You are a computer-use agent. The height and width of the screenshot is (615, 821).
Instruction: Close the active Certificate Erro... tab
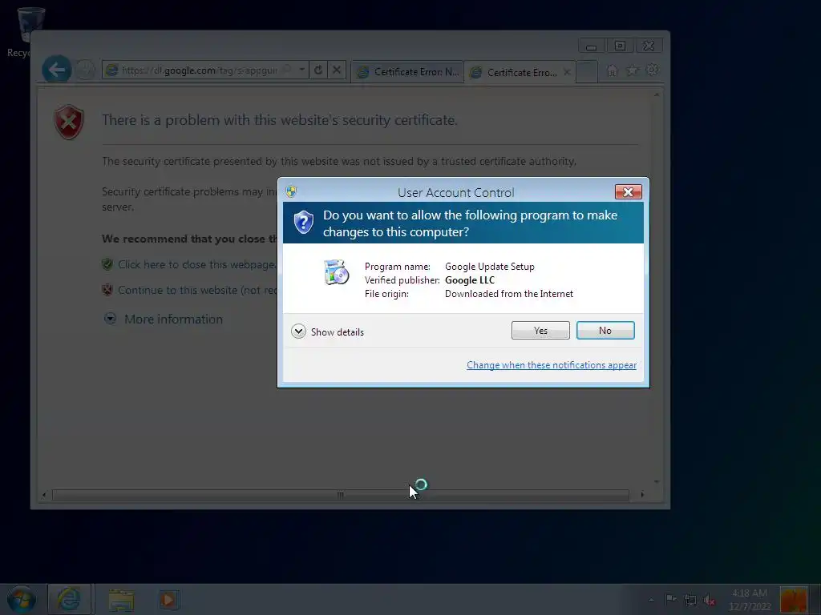[567, 72]
